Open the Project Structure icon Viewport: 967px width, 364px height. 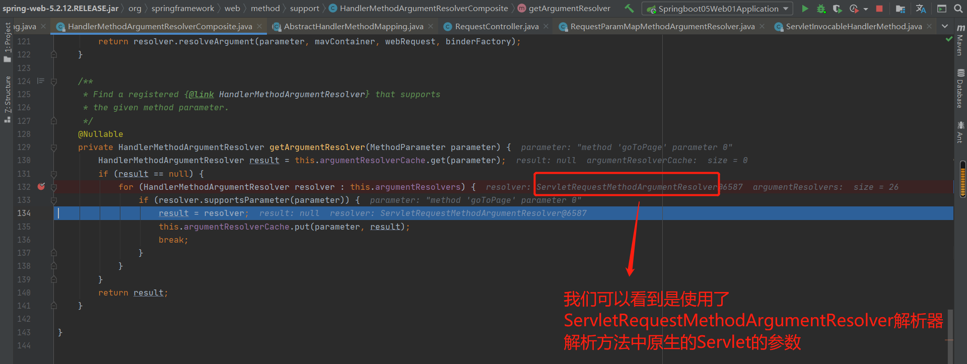coord(901,9)
